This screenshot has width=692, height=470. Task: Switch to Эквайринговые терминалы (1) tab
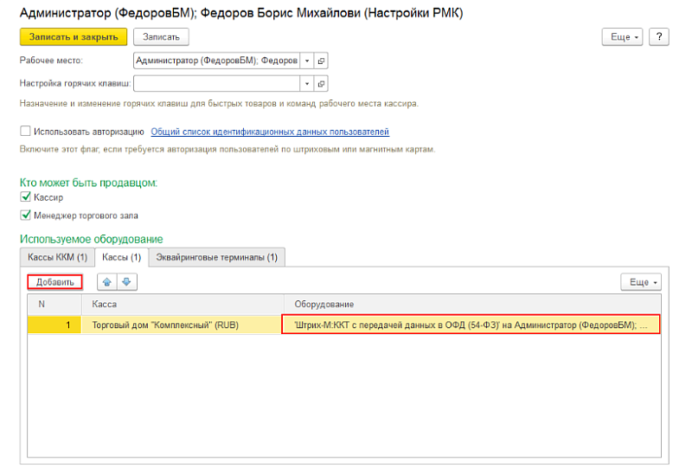217,257
